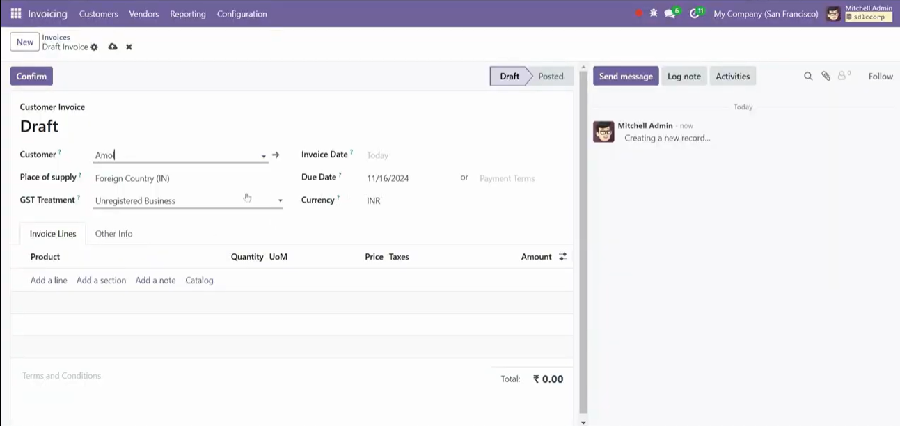The width and height of the screenshot is (900, 426).
Task: Click the Place of supply field Foreign Country (IN)
Action: click(132, 179)
